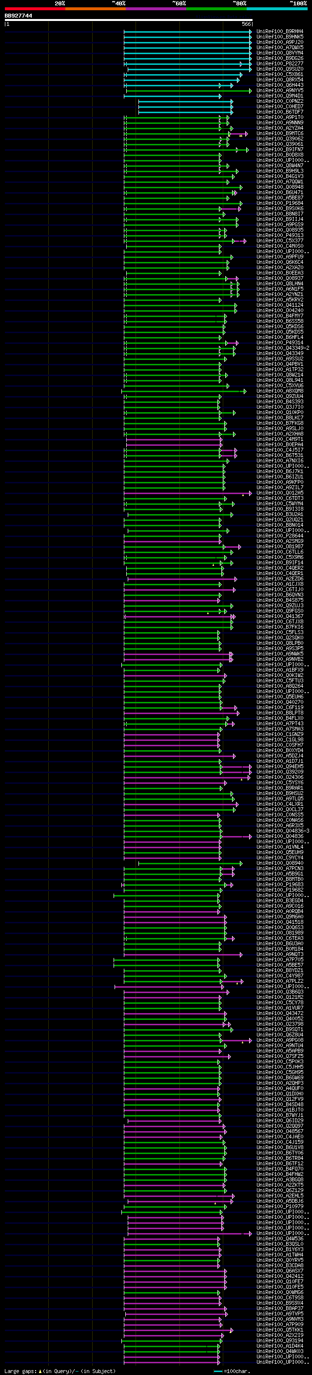The image size is (312, 1375).
Task: Select the UniRef100_Q43349-2 label
Action: coord(283,348)
